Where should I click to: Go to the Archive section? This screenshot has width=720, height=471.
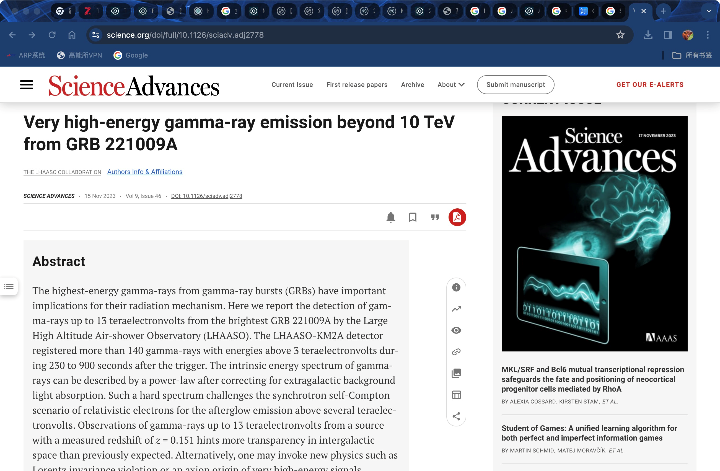pos(412,85)
